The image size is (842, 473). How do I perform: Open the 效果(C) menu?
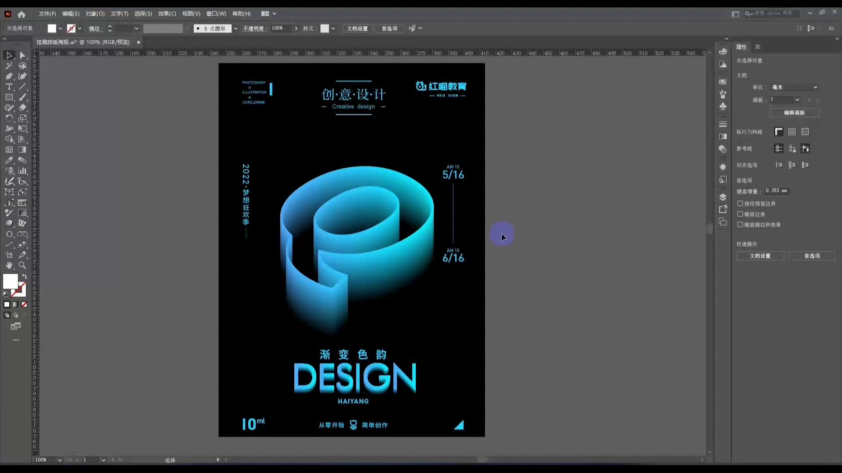point(167,14)
